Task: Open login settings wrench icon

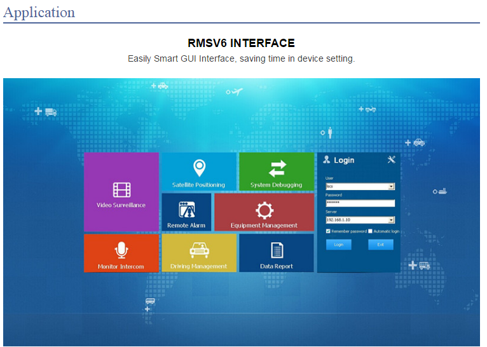Action: click(392, 160)
